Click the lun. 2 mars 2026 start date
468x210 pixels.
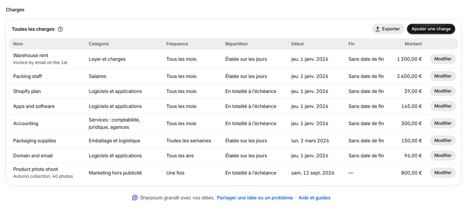(310, 141)
